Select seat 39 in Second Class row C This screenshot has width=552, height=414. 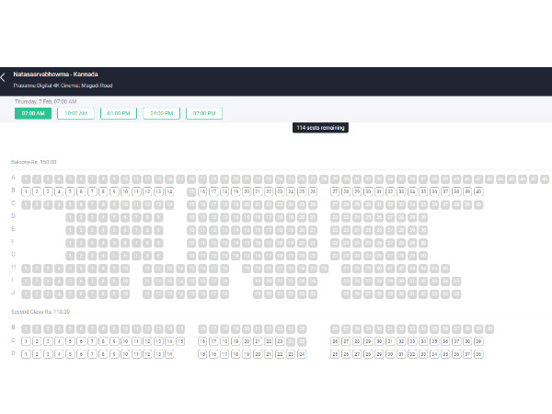click(x=478, y=340)
